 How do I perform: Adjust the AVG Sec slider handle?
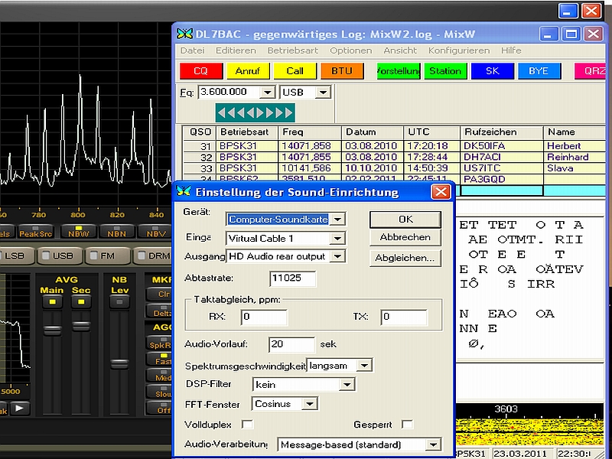(81, 326)
